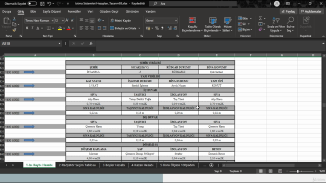Click the Açıklamalar comments button

[x=311, y=11]
